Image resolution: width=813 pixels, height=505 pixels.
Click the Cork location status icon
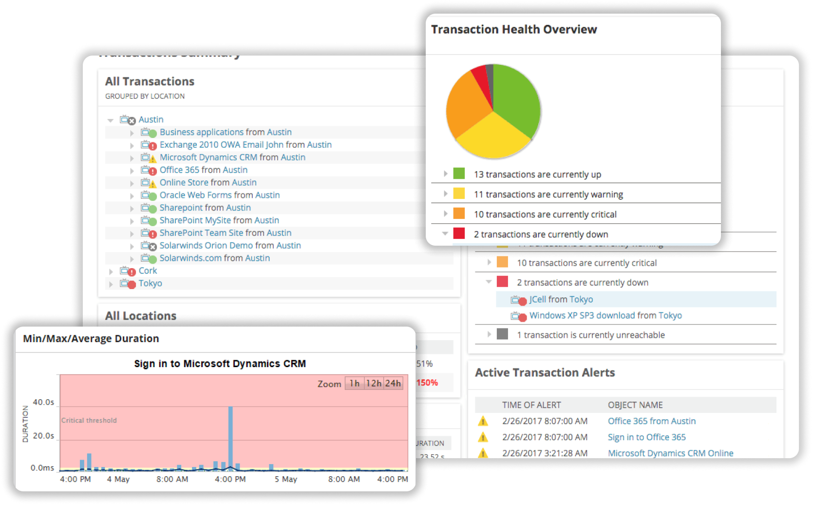[x=128, y=271]
